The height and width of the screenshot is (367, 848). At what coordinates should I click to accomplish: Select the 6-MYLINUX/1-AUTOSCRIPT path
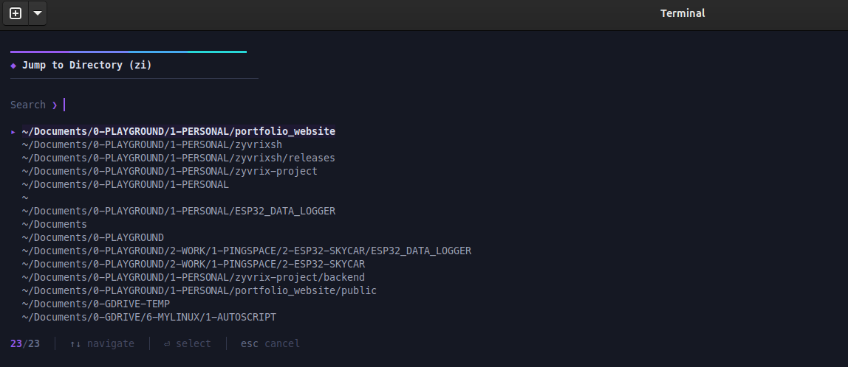148,317
